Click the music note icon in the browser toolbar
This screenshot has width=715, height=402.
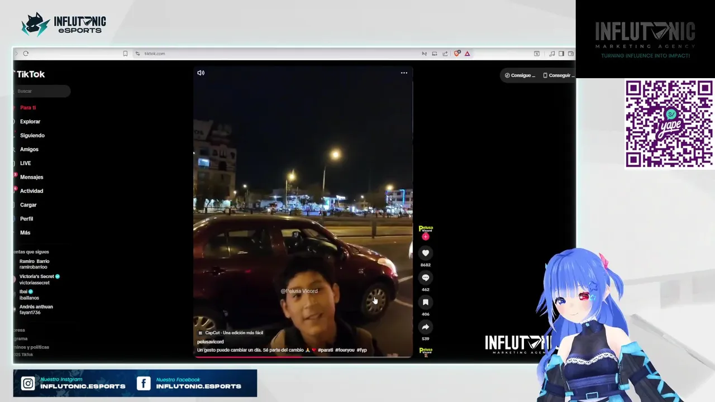[x=552, y=54]
